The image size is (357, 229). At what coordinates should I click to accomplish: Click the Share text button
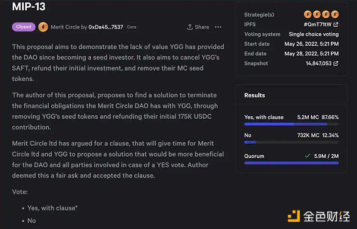202,27
